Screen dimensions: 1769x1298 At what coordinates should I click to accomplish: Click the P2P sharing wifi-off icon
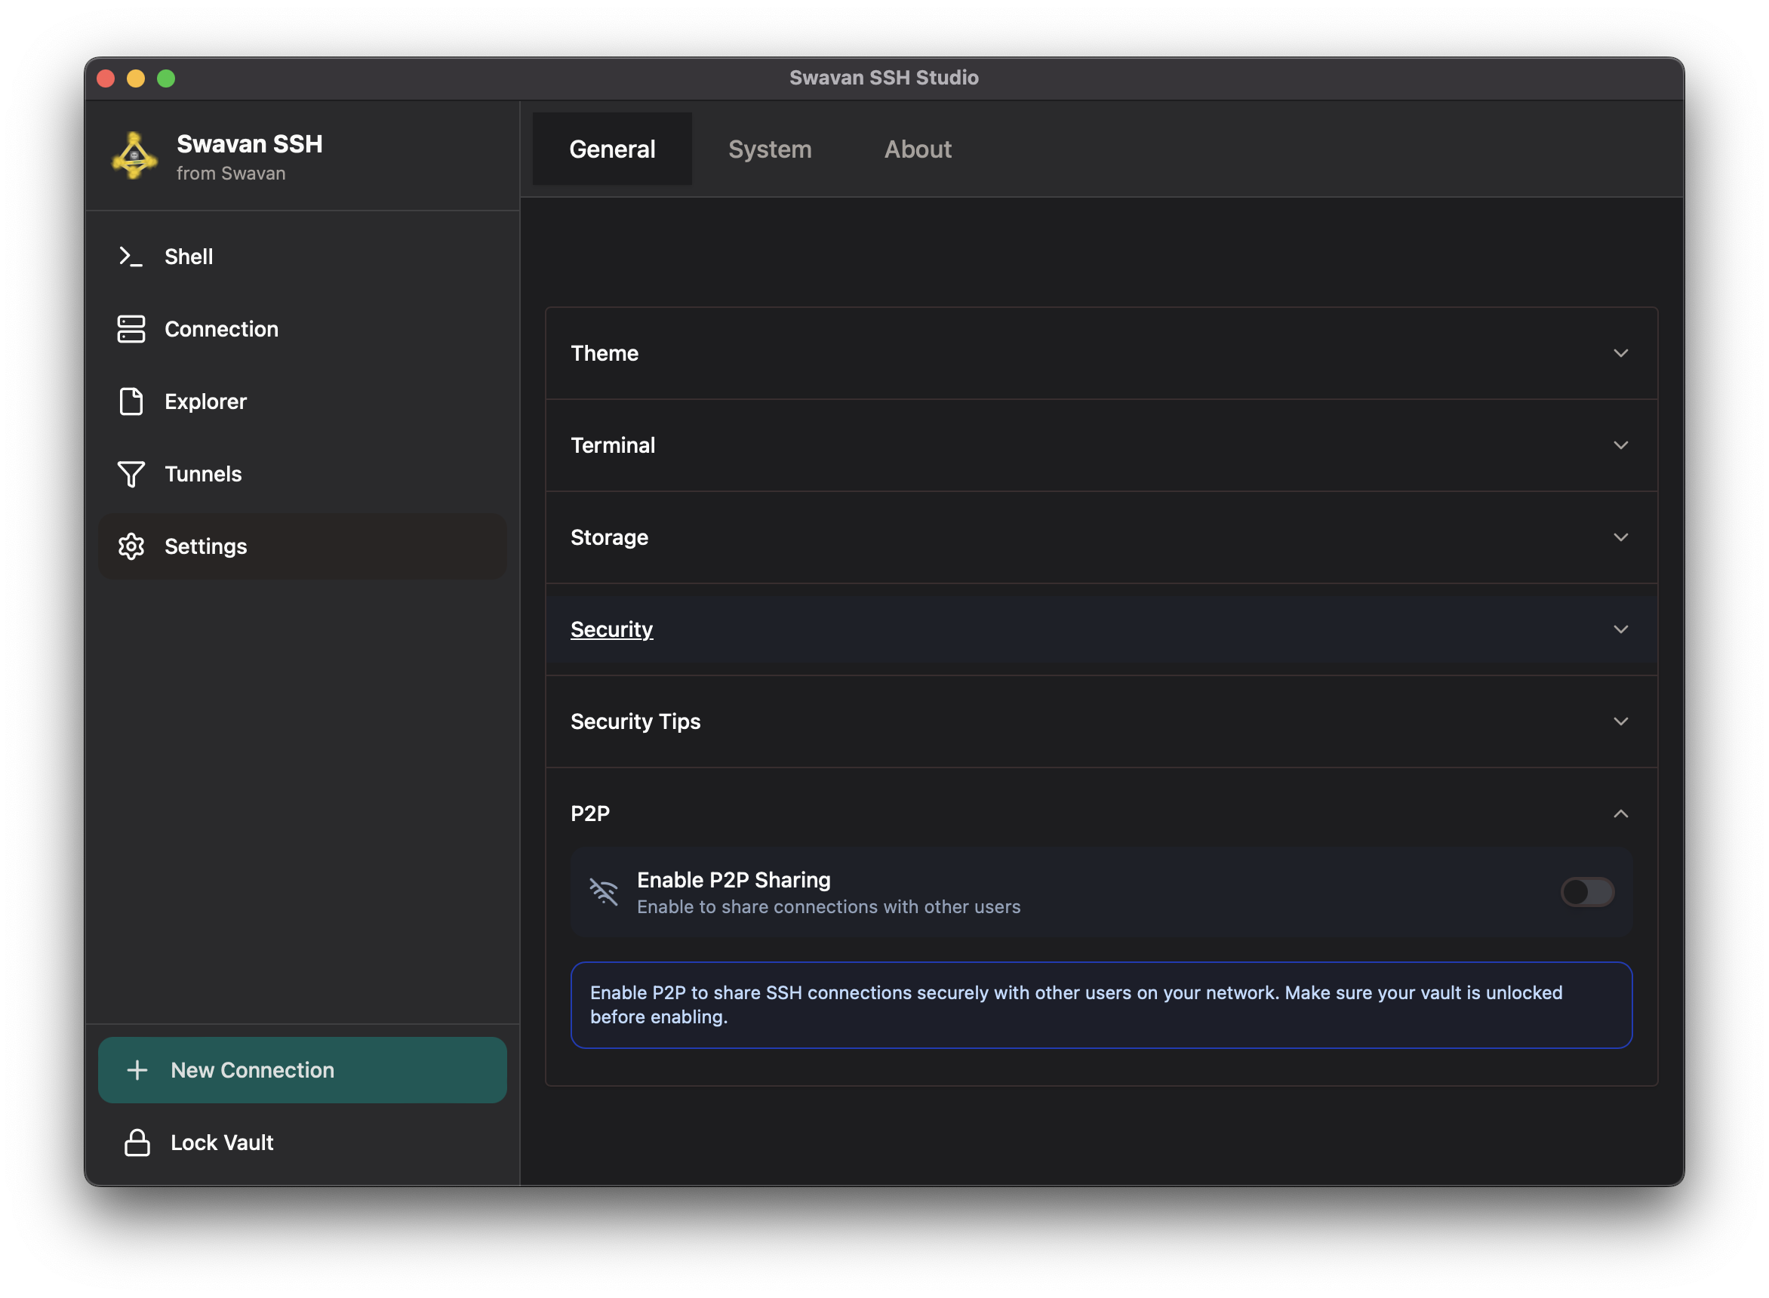pos(603,892)
